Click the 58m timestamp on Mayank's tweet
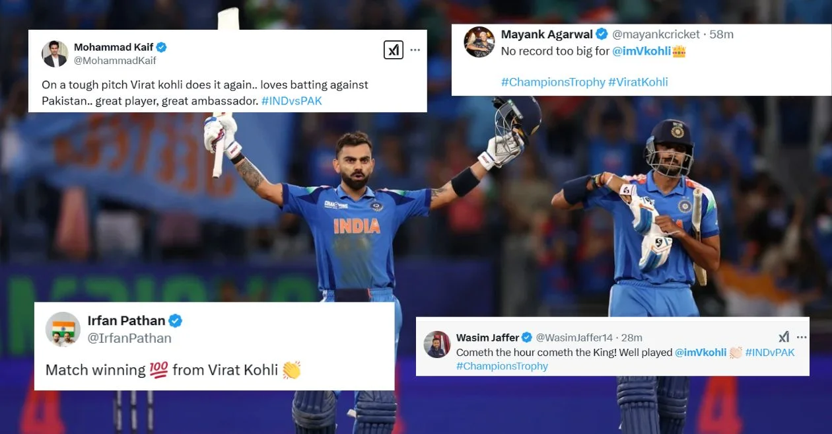 pyautogui.click(x=722, y=34)
